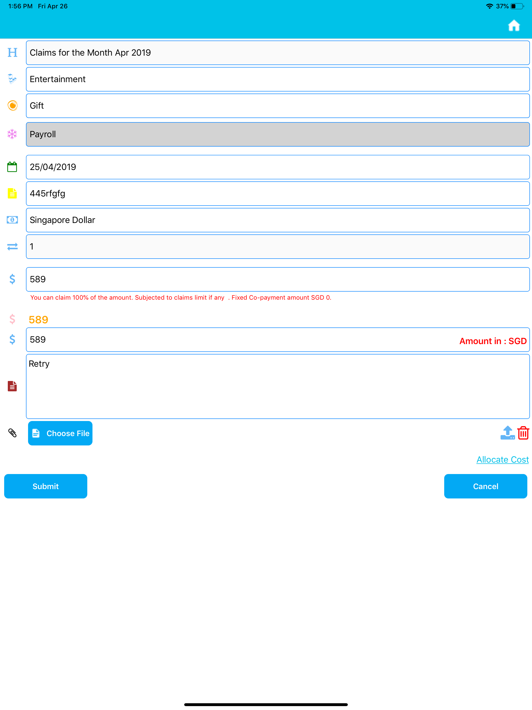Tap the 1:56 PM clock in status bar
The image size is (532, 710).
[20, 6]
